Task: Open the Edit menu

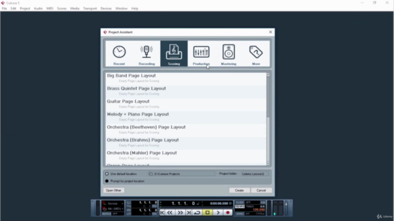Action: pos(14,9)
